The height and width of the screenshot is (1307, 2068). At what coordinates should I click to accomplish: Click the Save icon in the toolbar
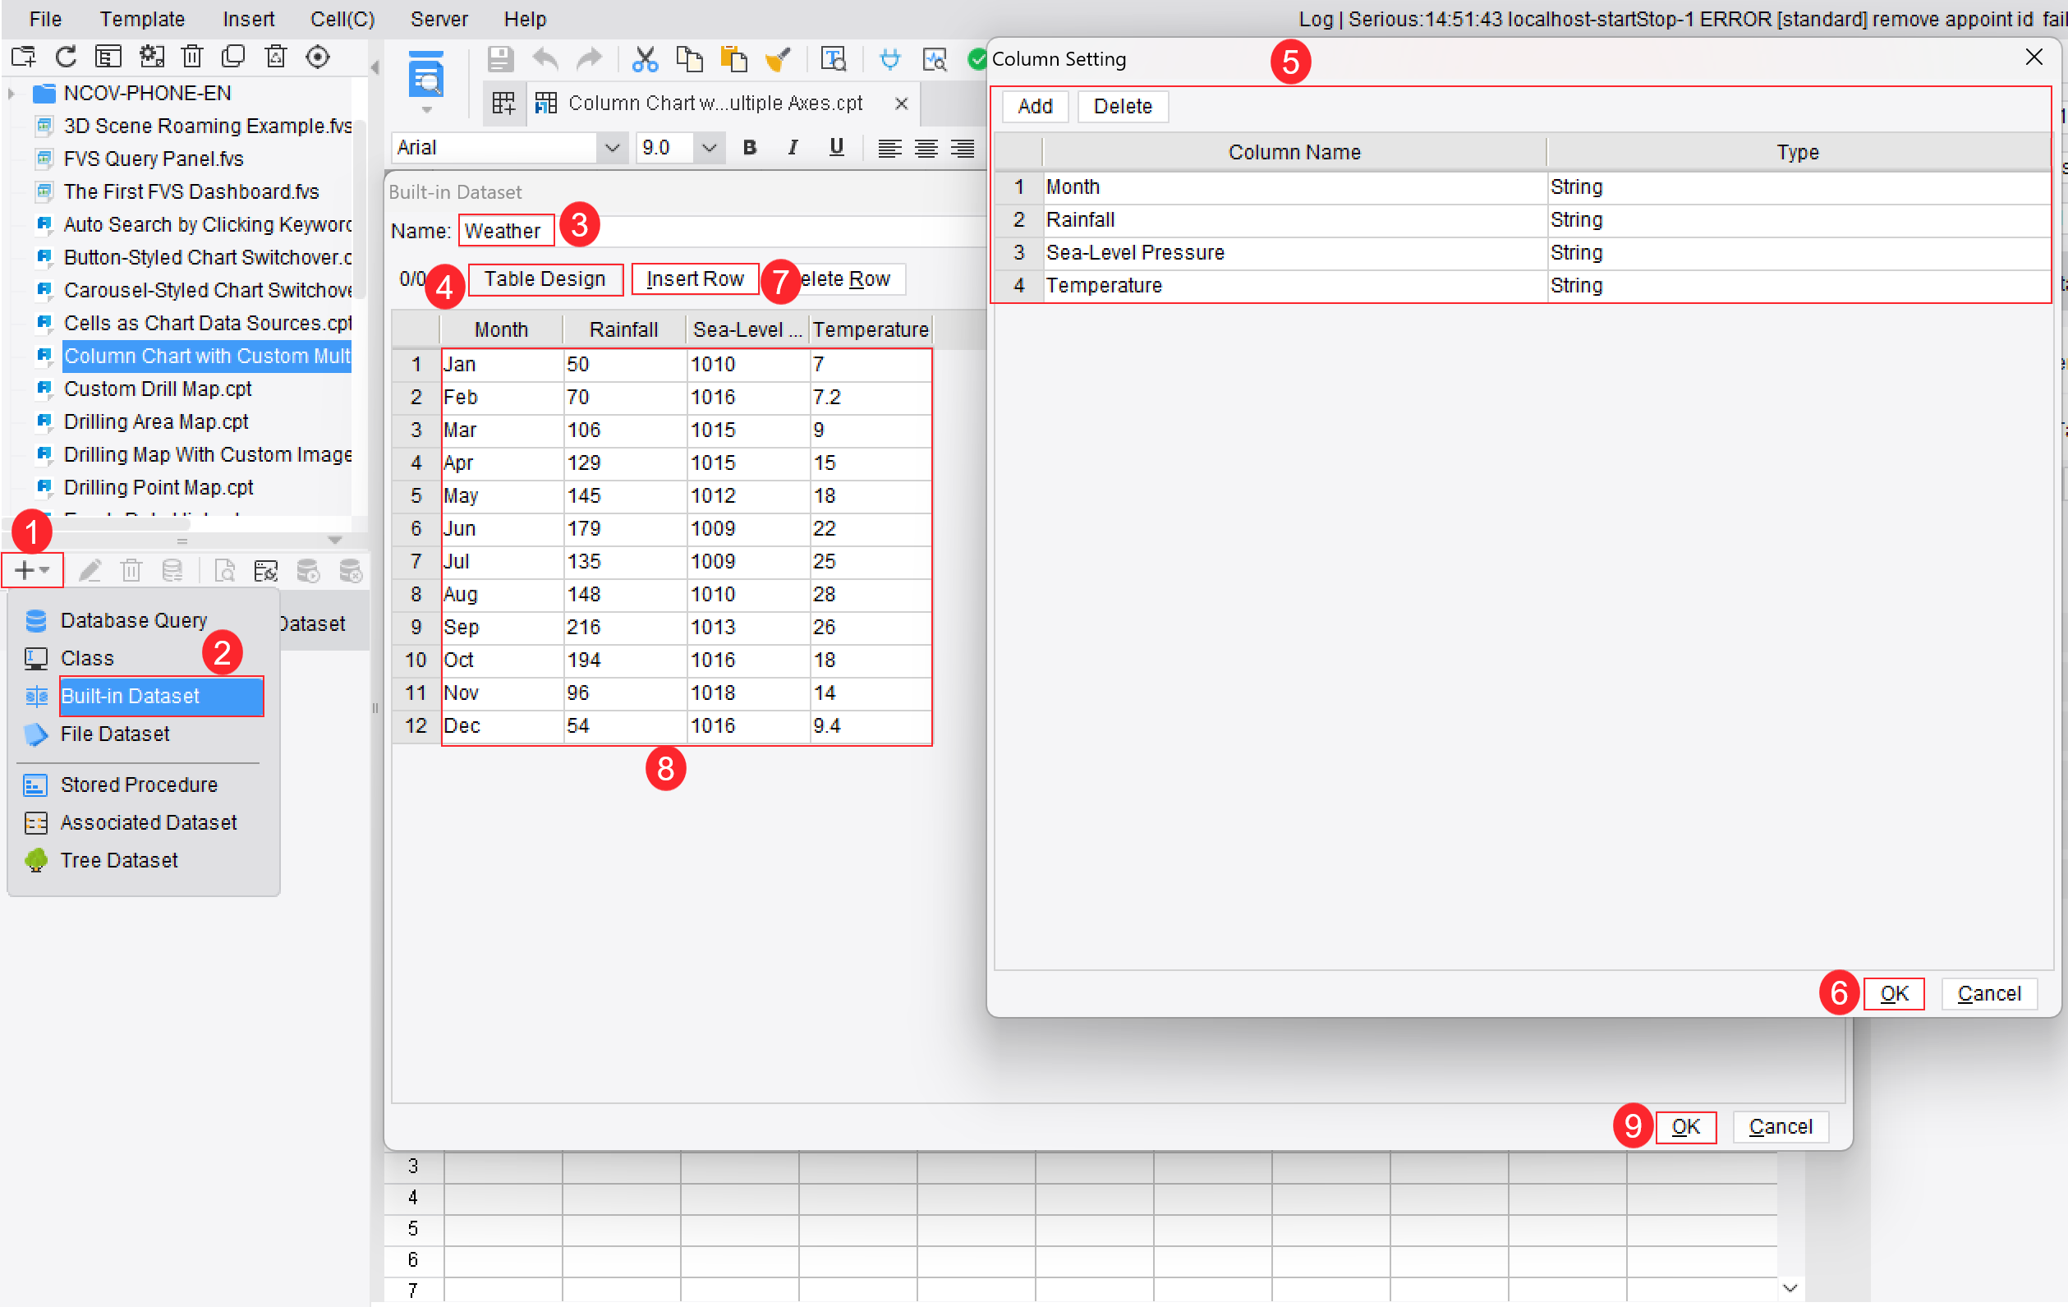point(500,58)
